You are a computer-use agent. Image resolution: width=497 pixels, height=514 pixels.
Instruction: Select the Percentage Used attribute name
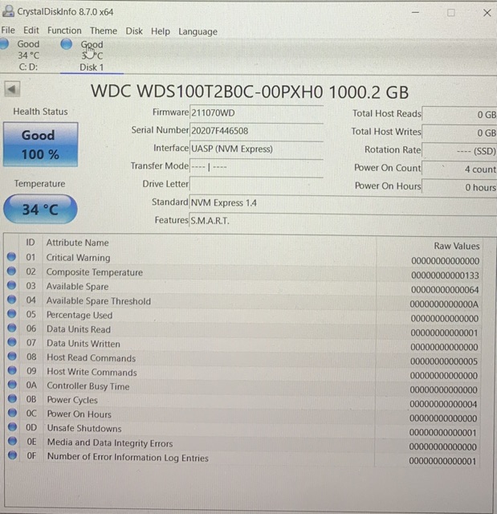[79, 315]
